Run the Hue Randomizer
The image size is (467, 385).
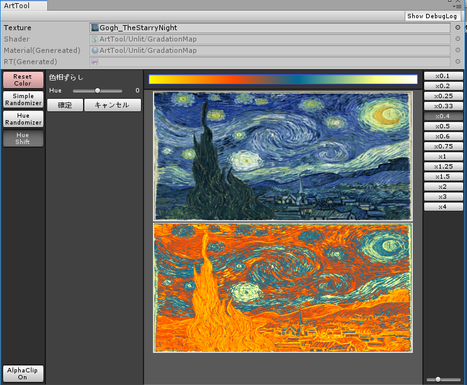[23, 119]
